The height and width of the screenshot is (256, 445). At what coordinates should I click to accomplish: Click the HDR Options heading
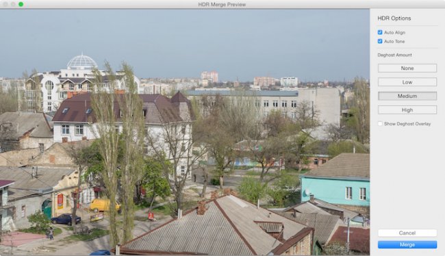[x=394, y=18]
